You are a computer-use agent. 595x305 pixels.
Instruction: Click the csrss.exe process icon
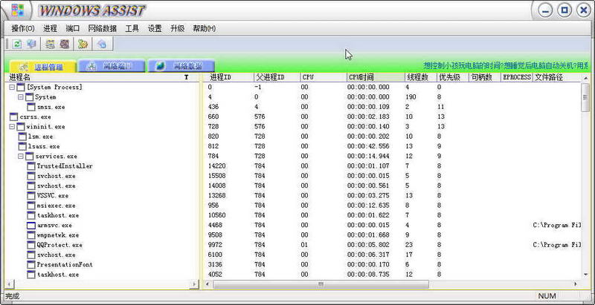point(13,117)
